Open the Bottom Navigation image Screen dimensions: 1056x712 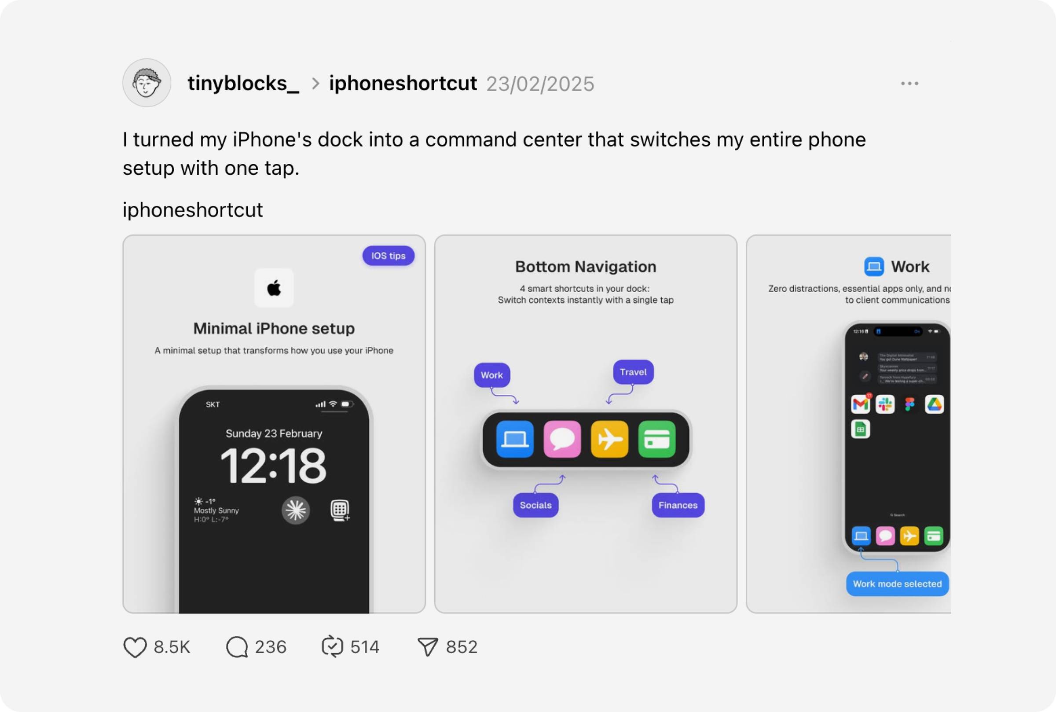point(586,424)
